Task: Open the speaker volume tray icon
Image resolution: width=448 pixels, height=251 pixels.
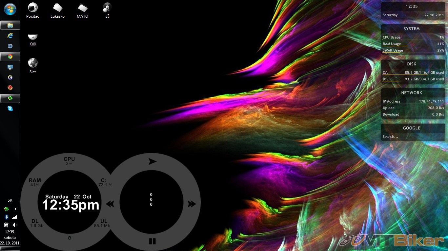Action: click(14, 225)
